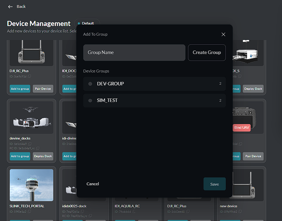The image size is (282, 221).
Task: Click the SIM_TEST group name text
Action: pyautogui.click(x=107, y=101)
